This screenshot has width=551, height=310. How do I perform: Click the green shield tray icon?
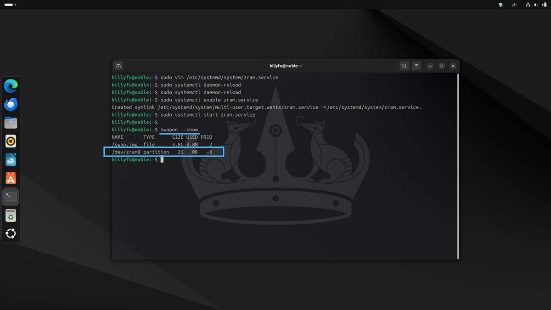tap(500, 5)
